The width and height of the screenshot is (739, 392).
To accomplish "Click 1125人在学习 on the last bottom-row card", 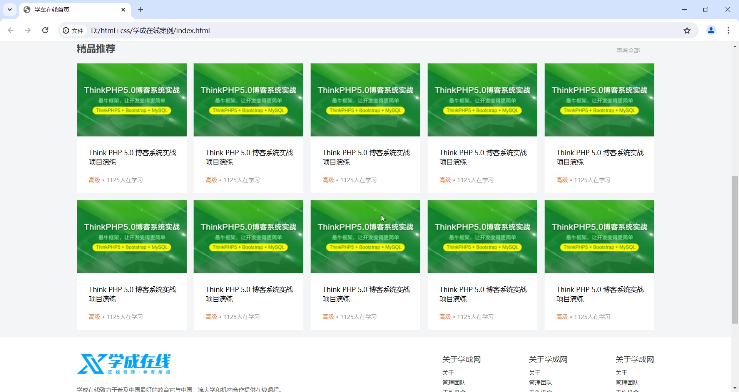I will click(592, 317).
